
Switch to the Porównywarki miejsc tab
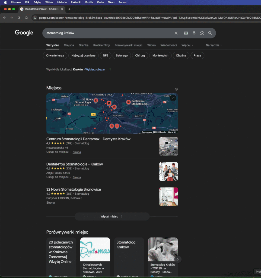pos(128,45)
